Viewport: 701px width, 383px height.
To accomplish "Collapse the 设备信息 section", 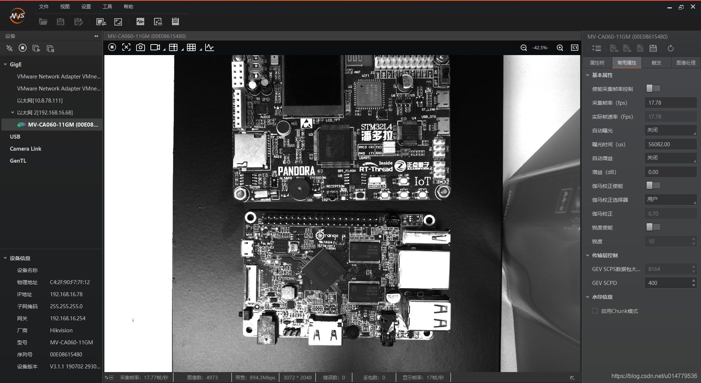I will click(5, 258).
